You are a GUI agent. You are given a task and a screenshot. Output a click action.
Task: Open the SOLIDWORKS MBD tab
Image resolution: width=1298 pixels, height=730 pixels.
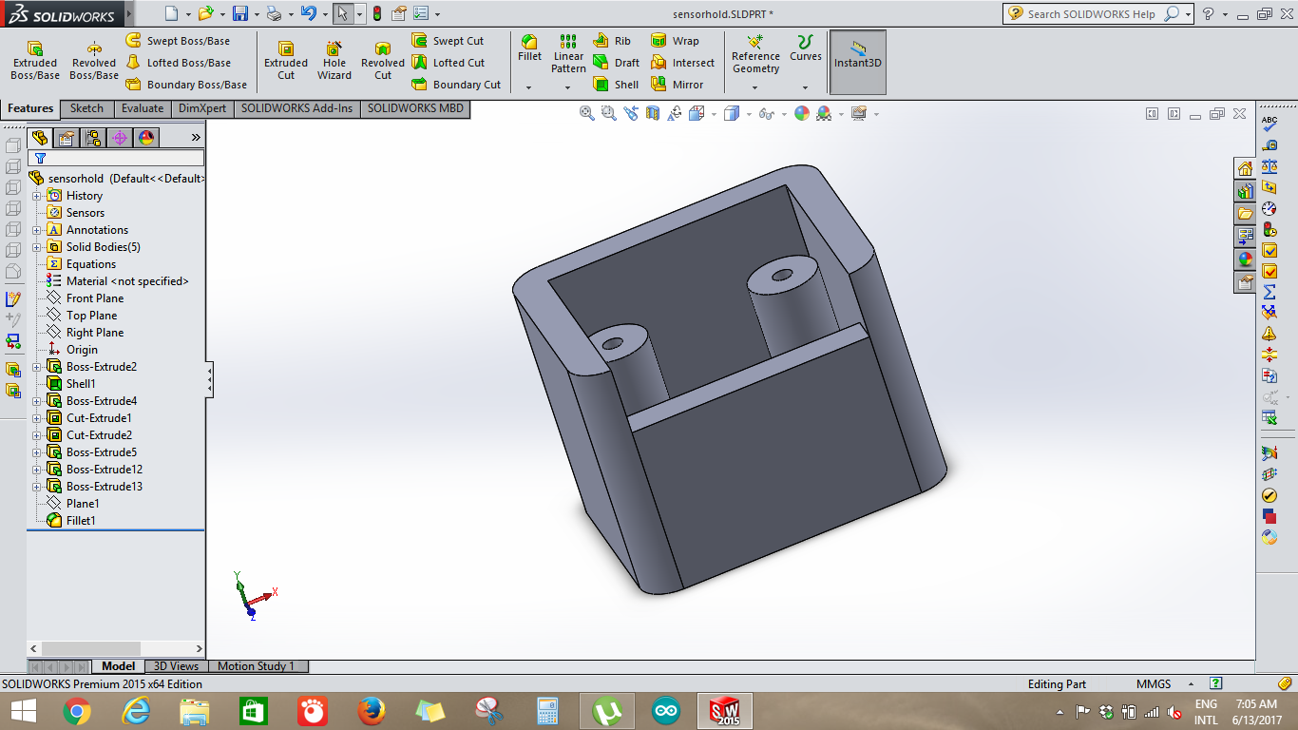[x=415, y=108]
